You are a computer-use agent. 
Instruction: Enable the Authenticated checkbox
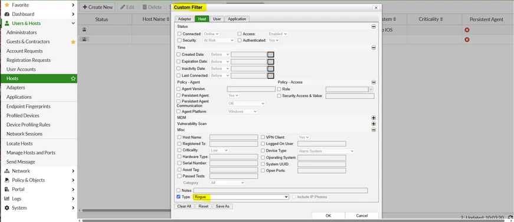coord(240,40)
